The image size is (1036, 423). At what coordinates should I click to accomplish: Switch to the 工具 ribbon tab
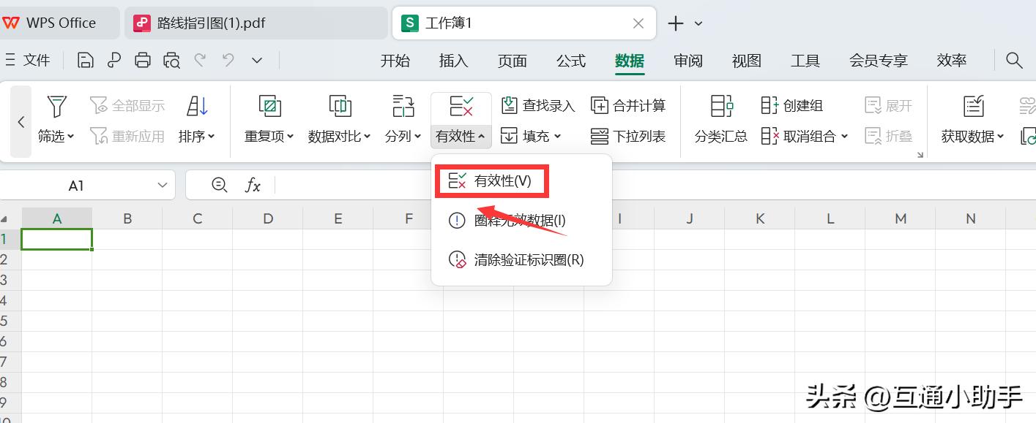tap(805, 61)
